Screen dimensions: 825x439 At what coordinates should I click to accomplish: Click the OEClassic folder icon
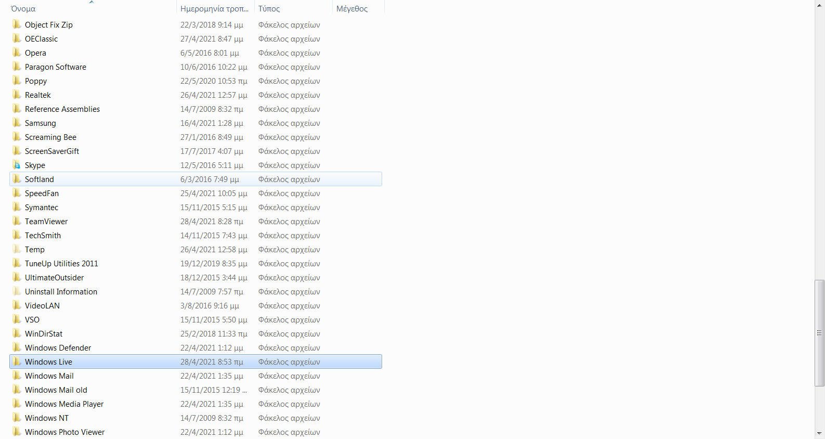pyautogui.click(x=17, y=38)
